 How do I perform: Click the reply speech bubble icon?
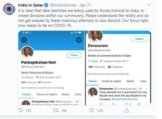pyautogui.click(x=20, y=110)
